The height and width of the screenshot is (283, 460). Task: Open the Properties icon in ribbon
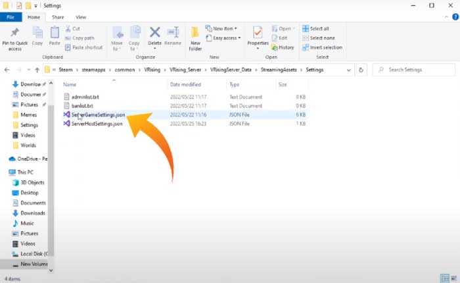click(258, 34)
